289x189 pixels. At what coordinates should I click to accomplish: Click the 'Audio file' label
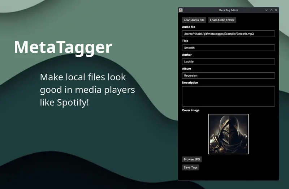(x=188, y=27)
